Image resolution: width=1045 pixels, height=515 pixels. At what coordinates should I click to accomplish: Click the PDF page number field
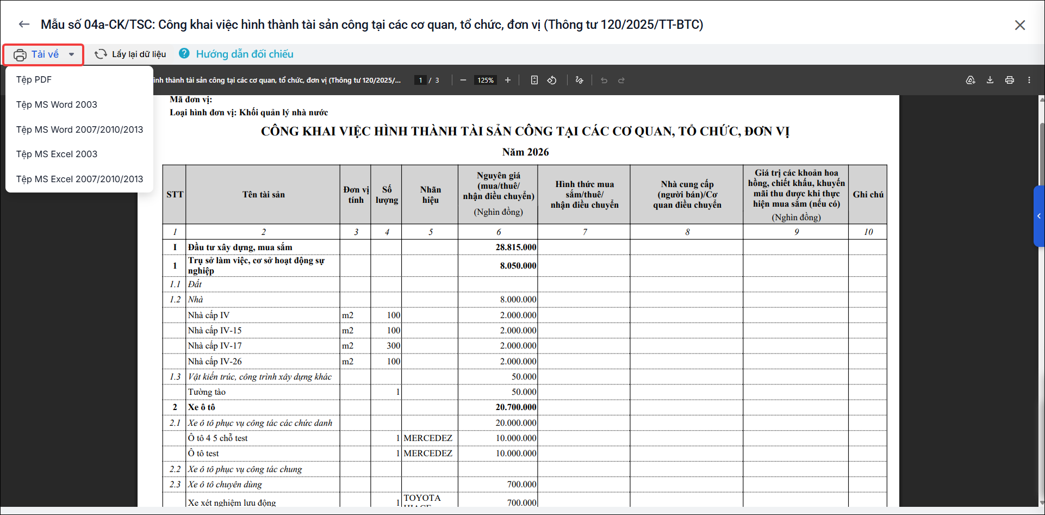pyautogui.click(x=420, y=80)
